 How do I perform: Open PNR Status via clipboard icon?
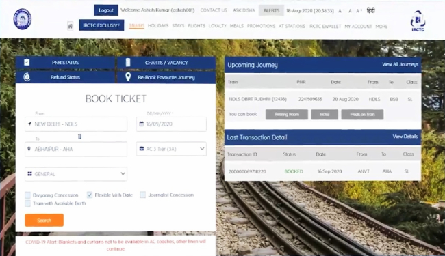27,62
